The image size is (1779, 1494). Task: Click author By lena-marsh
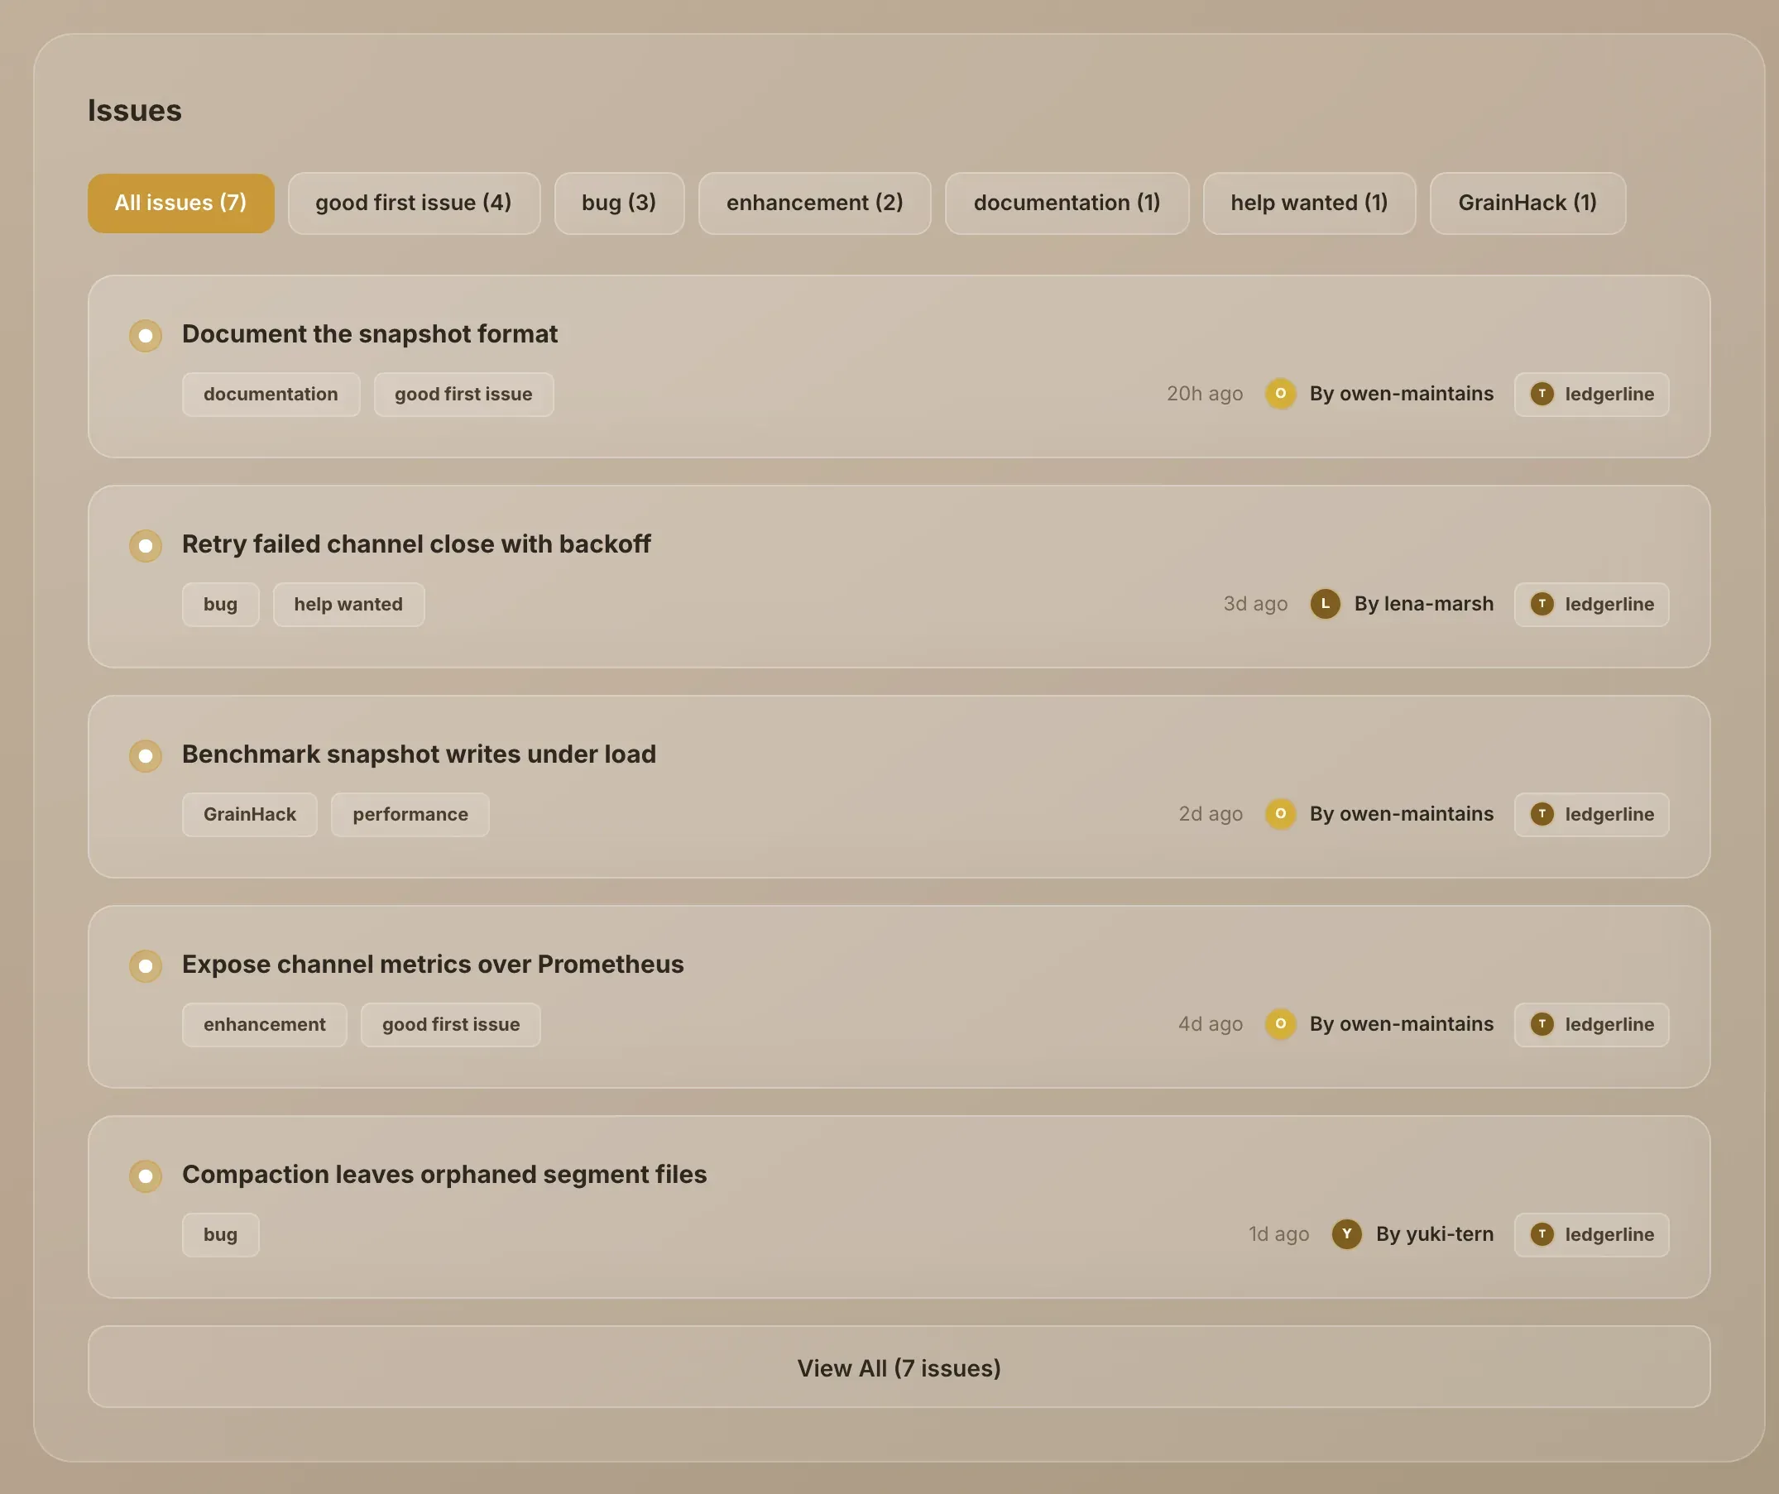(1423, 603)
